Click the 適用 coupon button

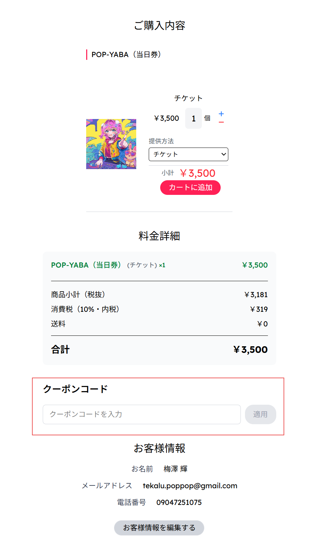click(260, 414)
